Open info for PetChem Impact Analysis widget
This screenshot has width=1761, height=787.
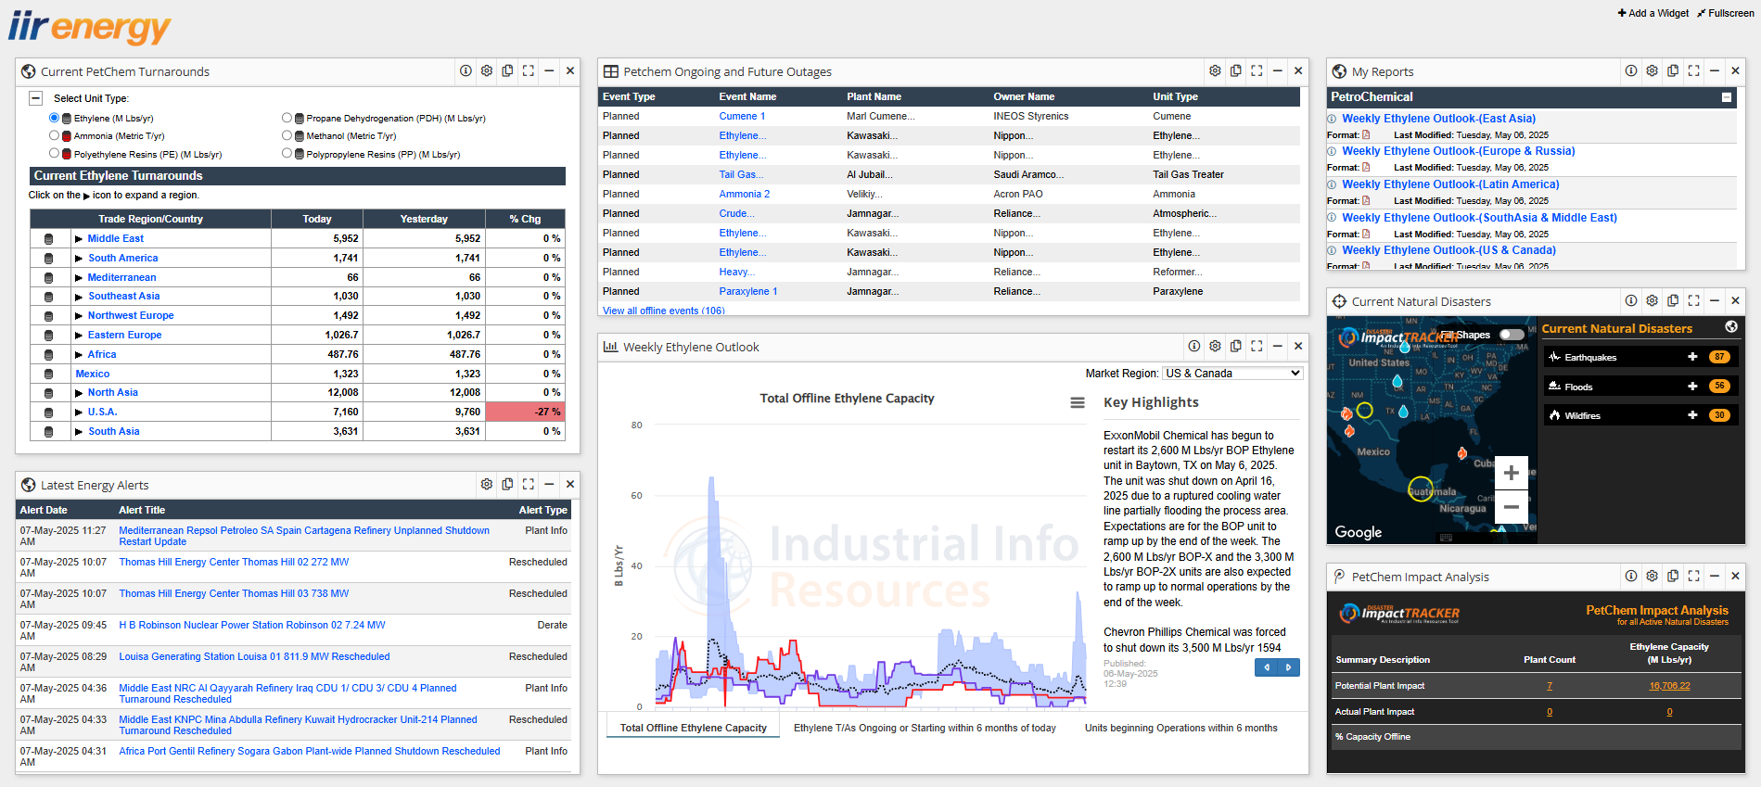pos(1631,576)
